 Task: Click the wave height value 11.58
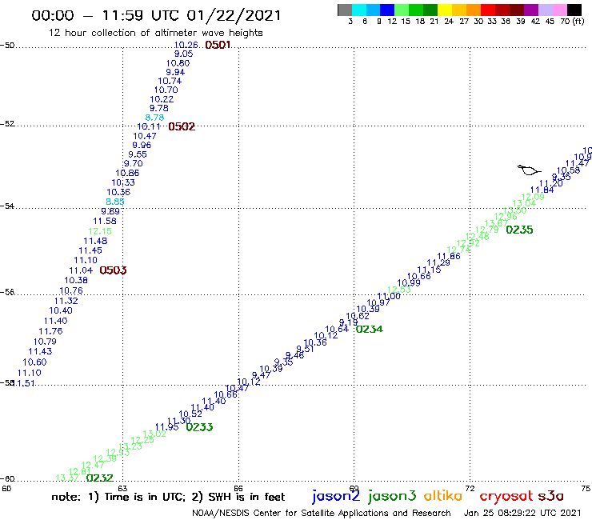point(105,221)
